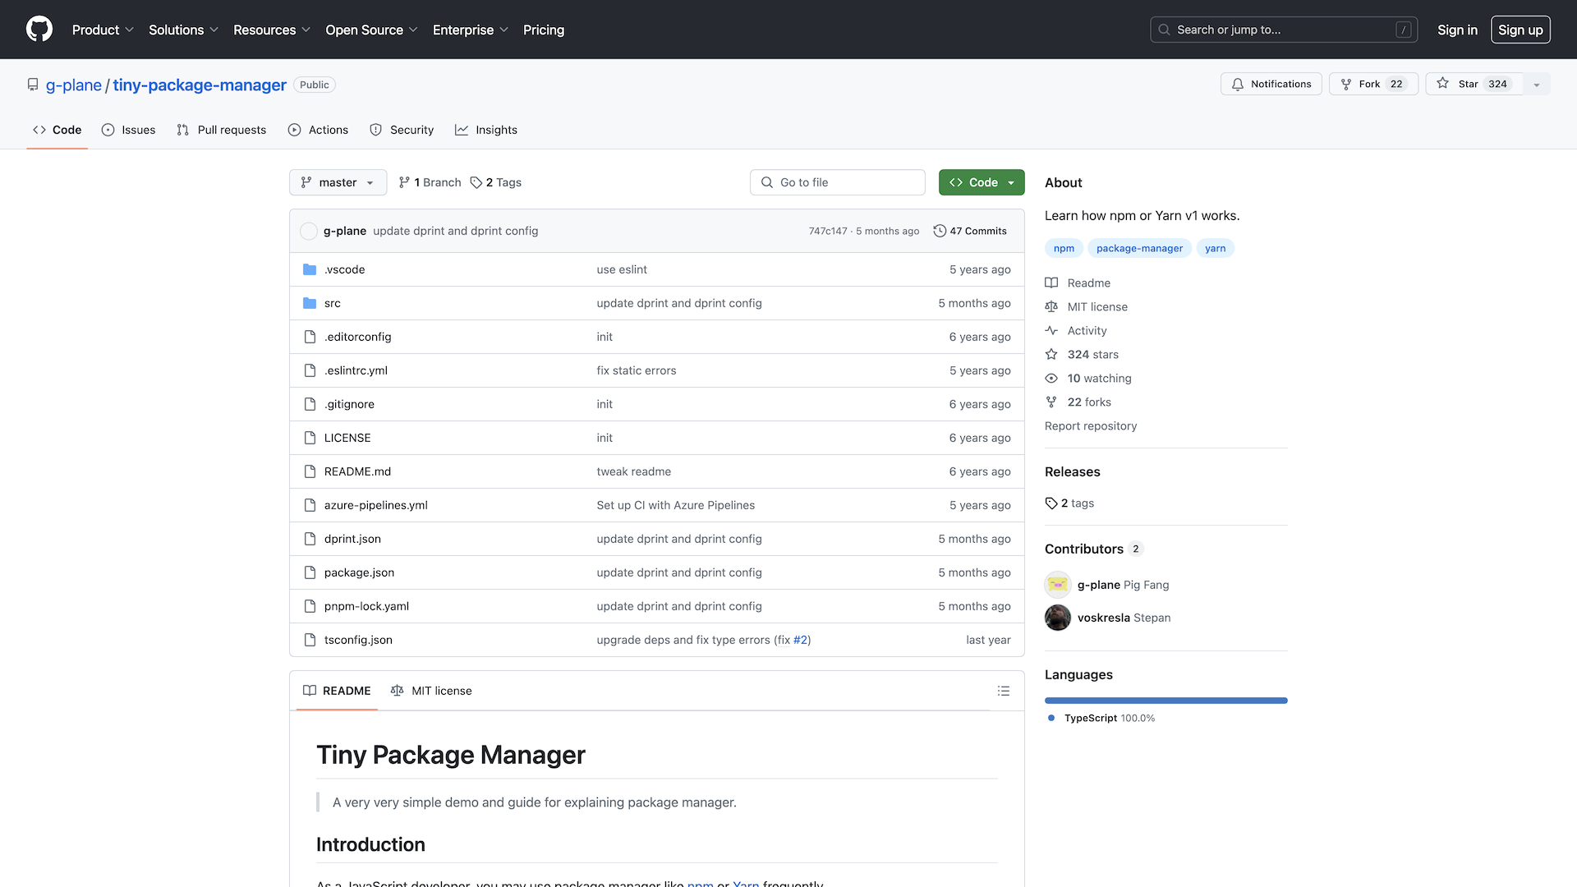Click the package-manager topic tag
Viewport: 1577px width, 887px height.
coord(1139,248)
